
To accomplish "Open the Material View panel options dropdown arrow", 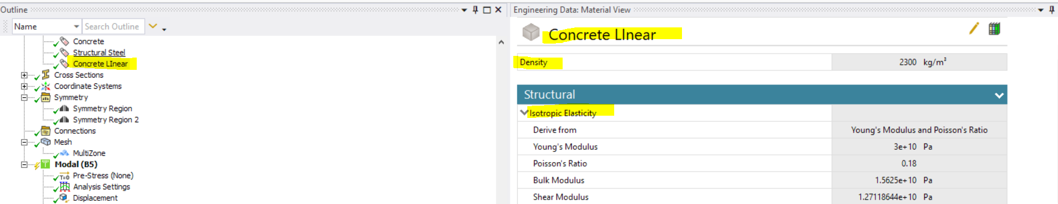I will 1041,10.
